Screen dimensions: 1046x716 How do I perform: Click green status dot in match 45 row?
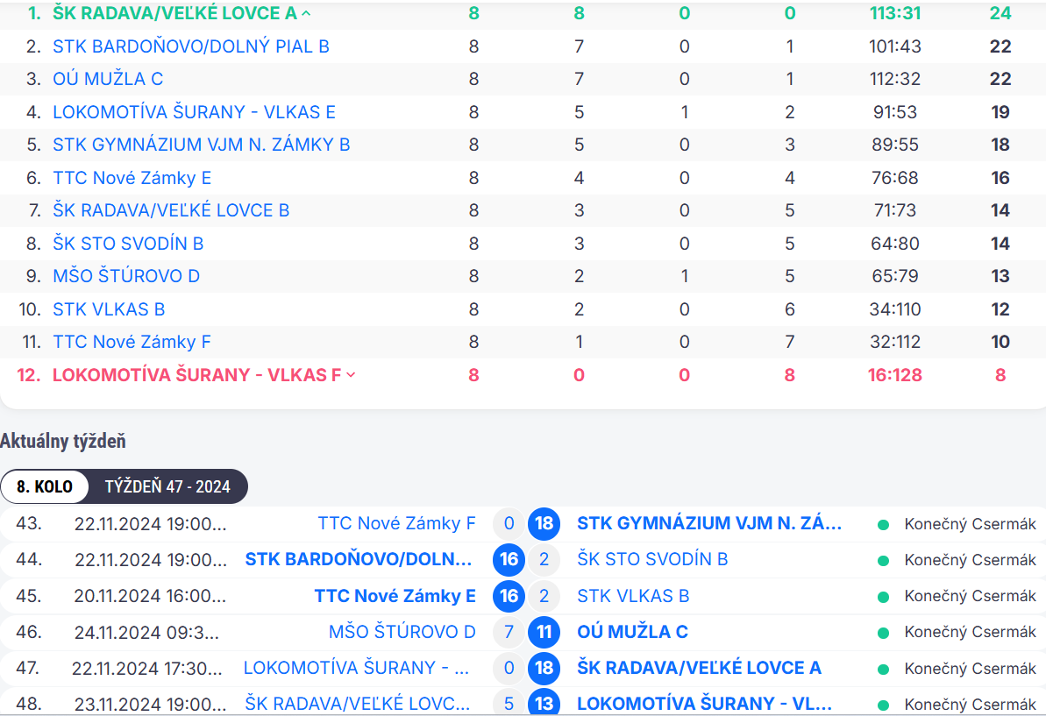pos(883,597)
